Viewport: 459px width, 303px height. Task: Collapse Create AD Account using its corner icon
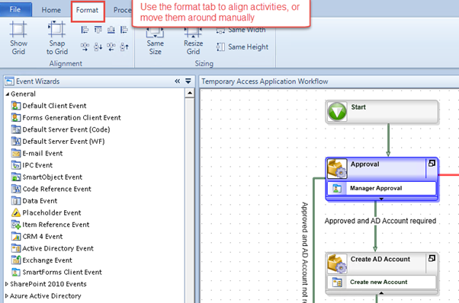[x=432, y=258]
